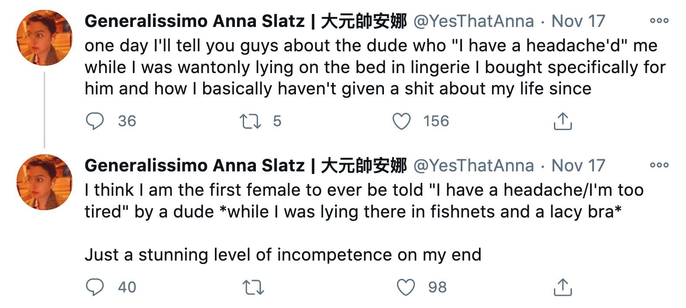Open @YesThatAnna handle on second tweet
The image size is (686, 308).
pyautogui.click(x=473, y=165)
